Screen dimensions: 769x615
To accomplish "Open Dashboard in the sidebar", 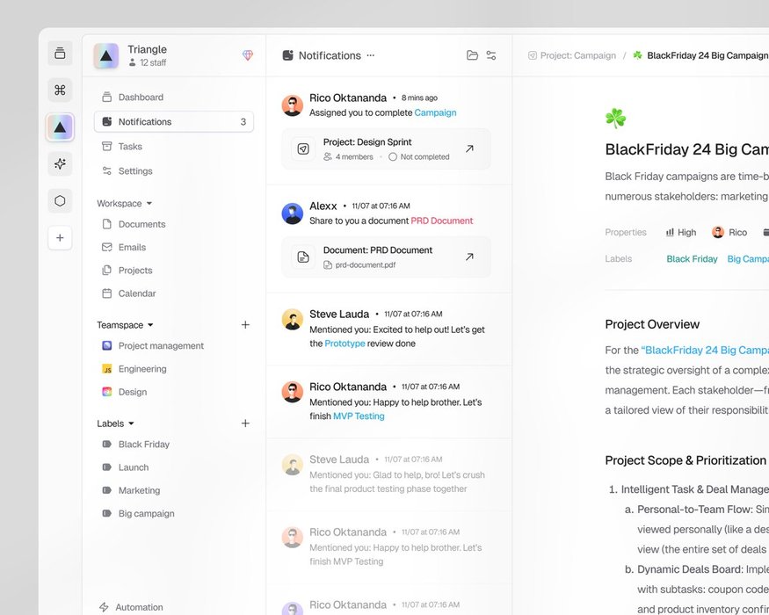I will click(x=174, y=98).
